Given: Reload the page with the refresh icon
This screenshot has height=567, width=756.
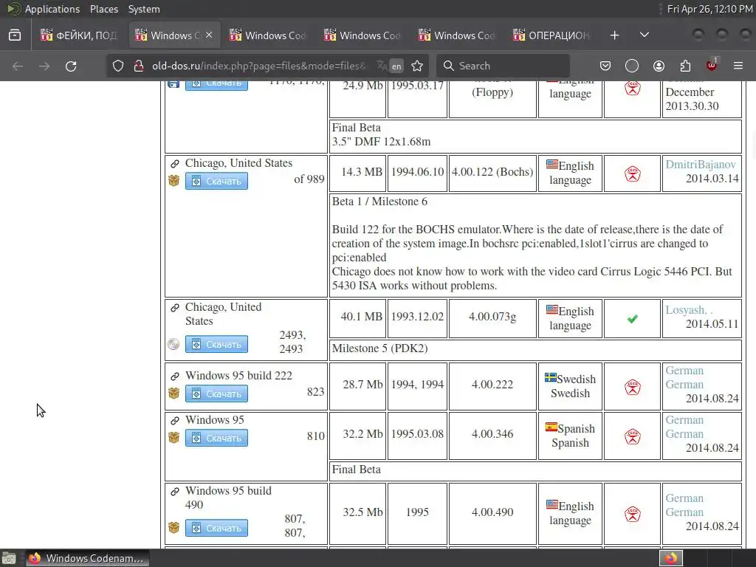Looking at the screenshot, I should 71,66.
